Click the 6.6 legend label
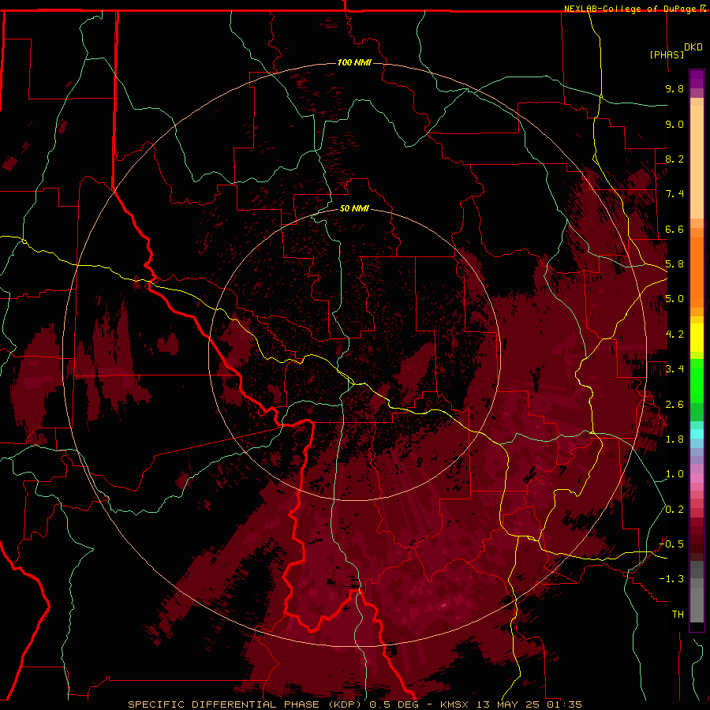The height and width of the screenshot is (710, 710). [674, 229]
